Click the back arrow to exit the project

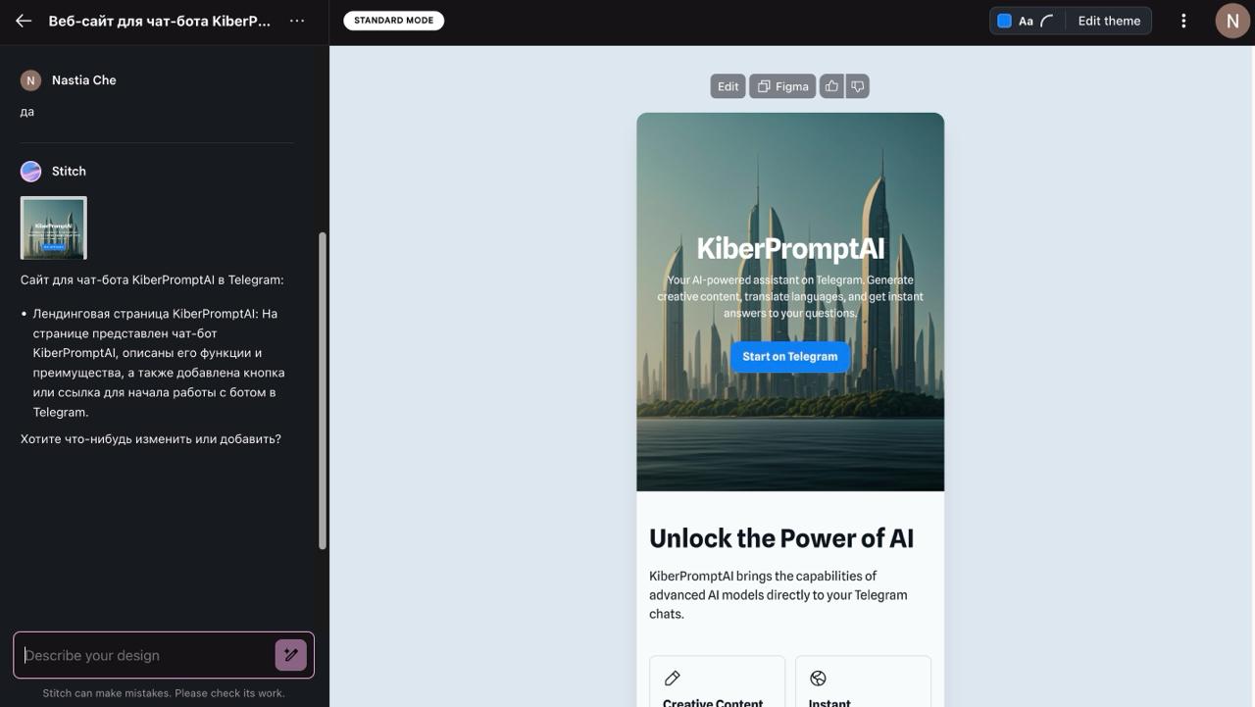click(23, 20)
